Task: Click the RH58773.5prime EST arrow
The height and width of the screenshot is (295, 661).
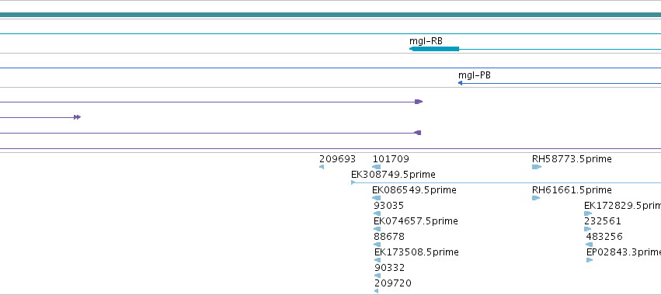Action: 537,167
